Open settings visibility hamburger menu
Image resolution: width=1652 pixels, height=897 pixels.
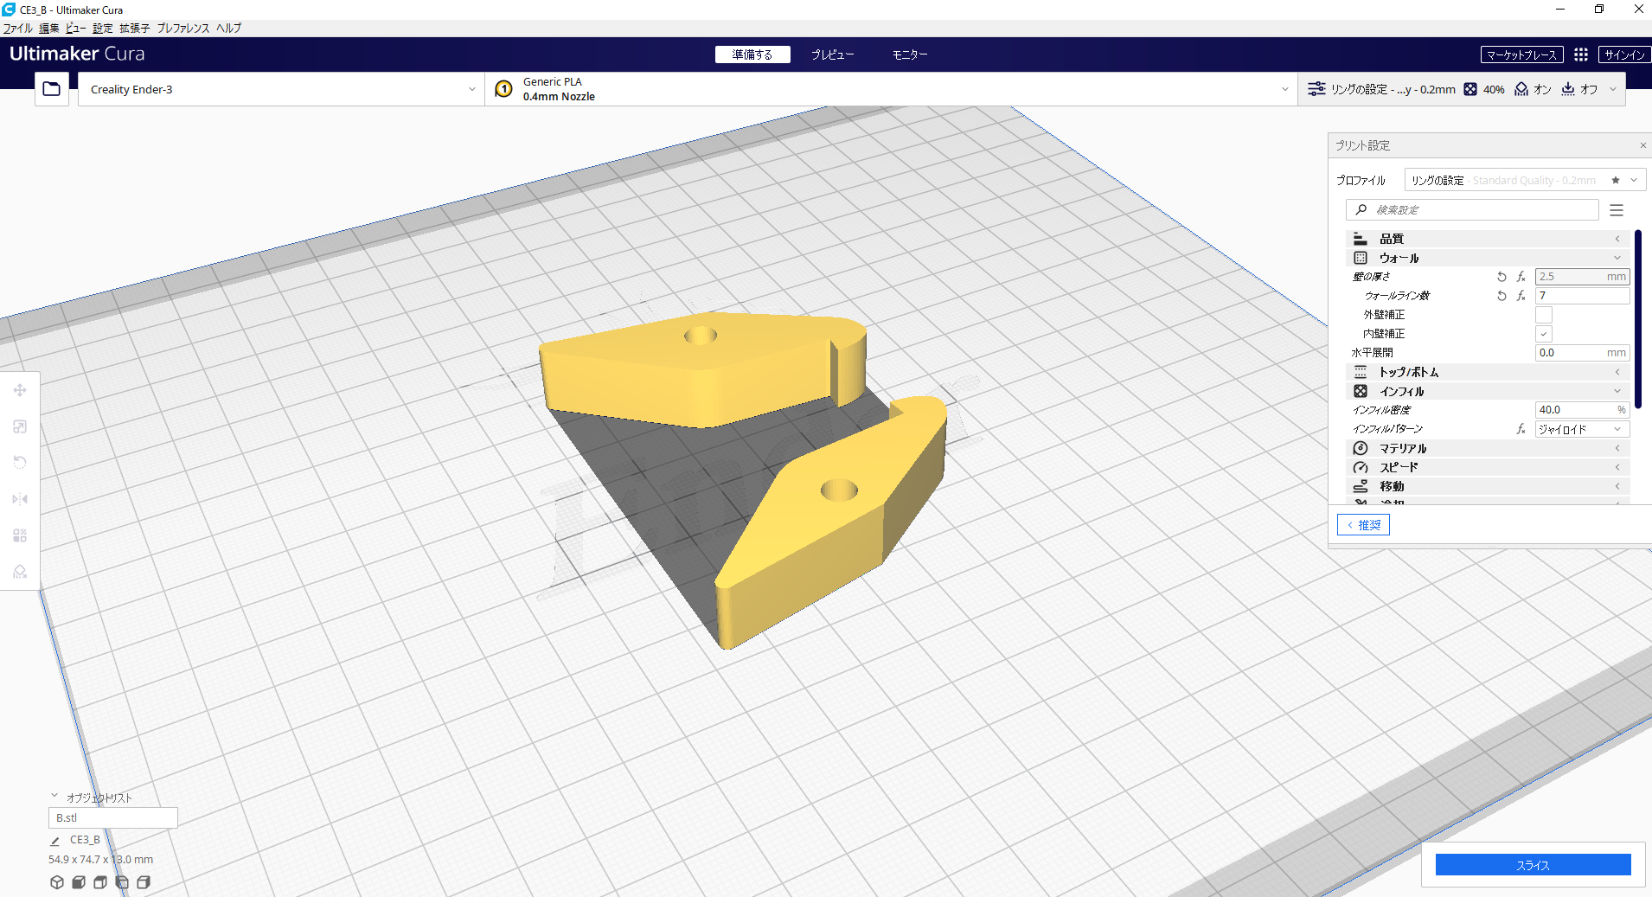pos(1617,210)
